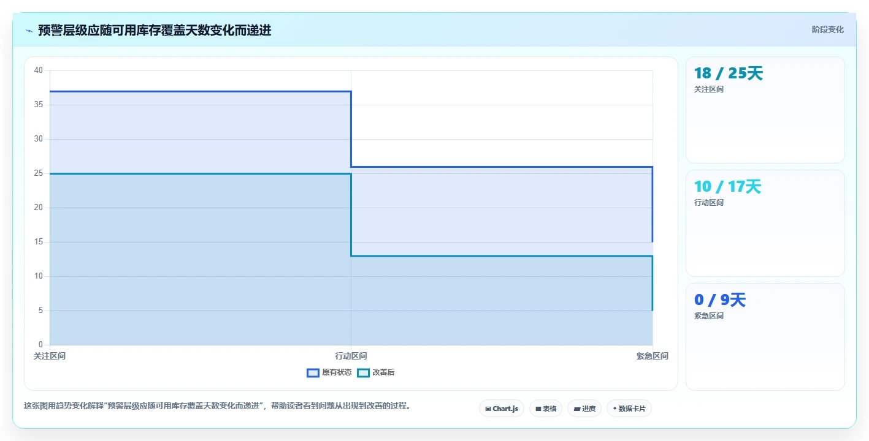
Task: Click the y-axis value 10
Action: pos(39,276)
